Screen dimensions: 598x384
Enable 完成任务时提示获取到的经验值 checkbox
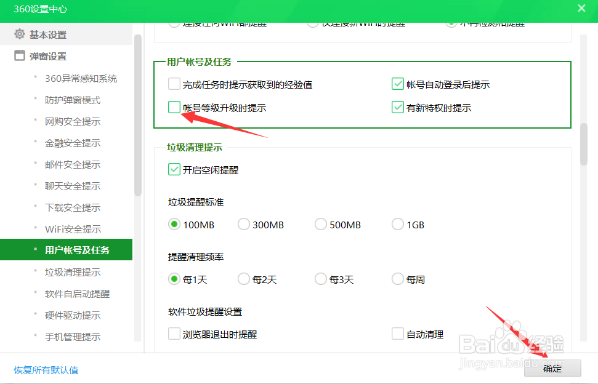pos(174,84)
